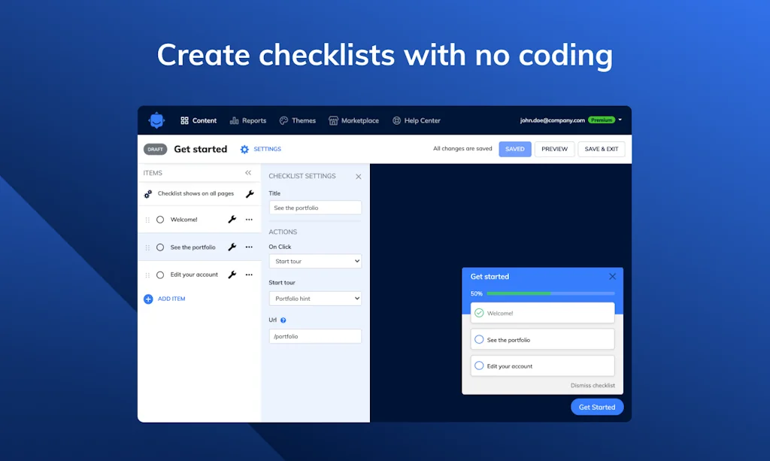
Task: Check Edit your account in preview widget
Action: tap(479, 366)
